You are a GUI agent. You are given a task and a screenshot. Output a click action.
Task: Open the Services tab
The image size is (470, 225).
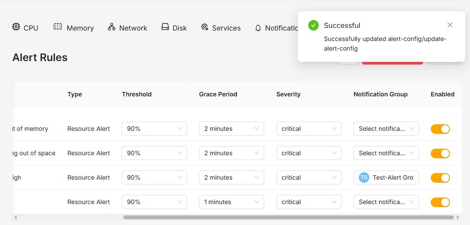(221, 28)
